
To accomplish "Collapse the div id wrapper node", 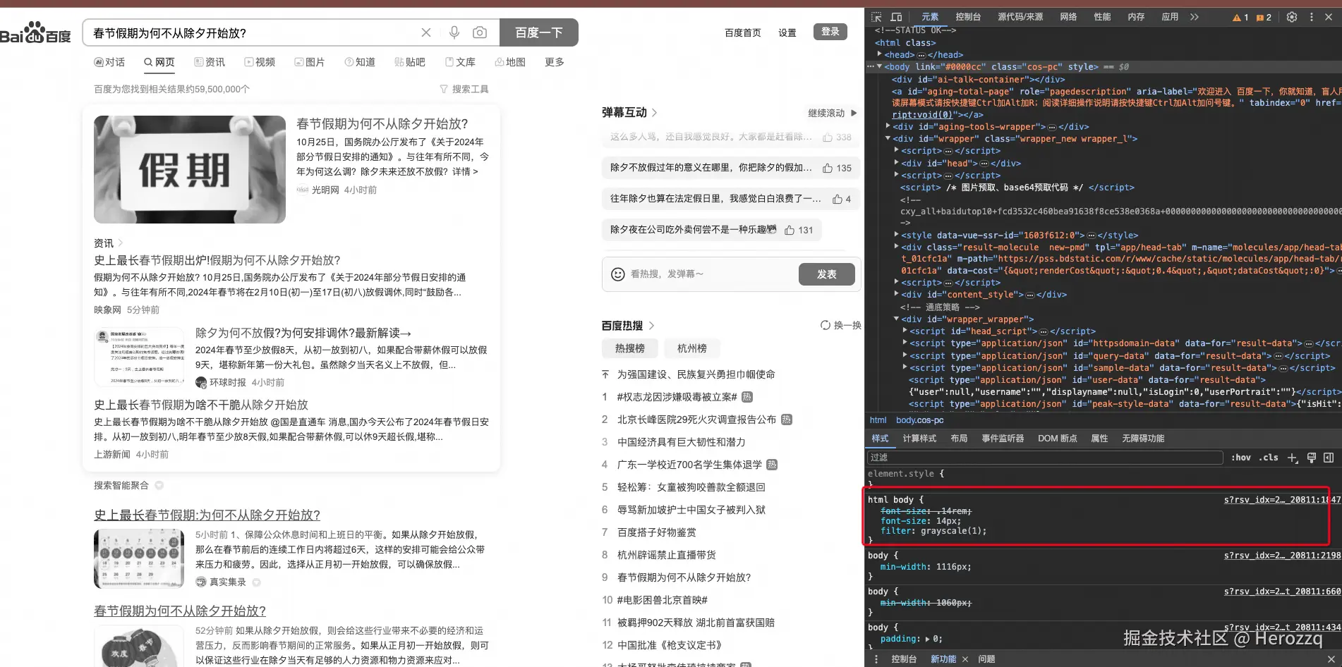I will 888,138.
